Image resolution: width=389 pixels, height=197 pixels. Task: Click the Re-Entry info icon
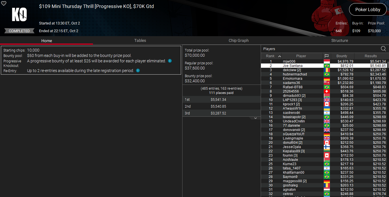point(138,71)
